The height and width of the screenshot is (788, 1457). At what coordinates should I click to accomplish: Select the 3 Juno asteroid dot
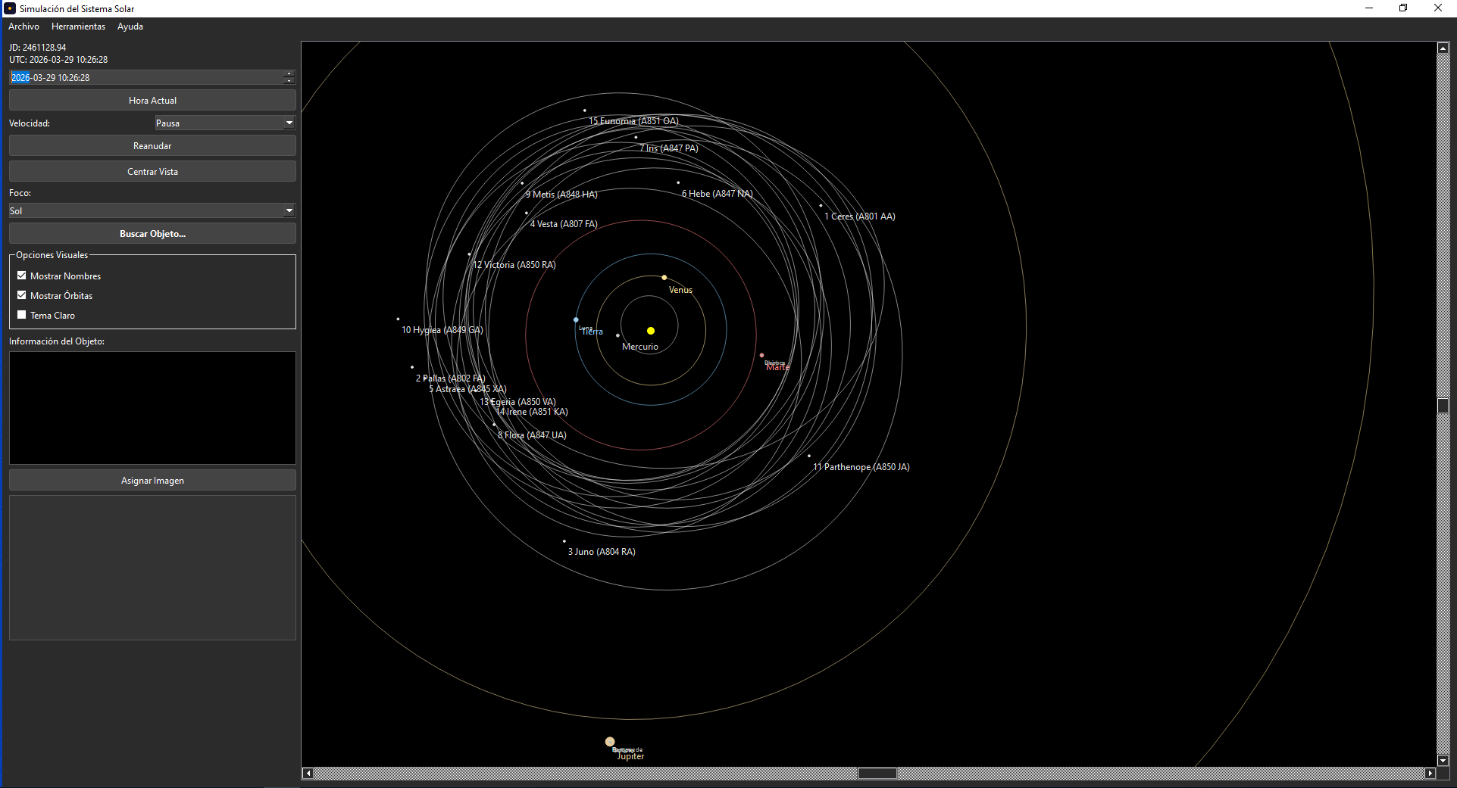[564, 541]
